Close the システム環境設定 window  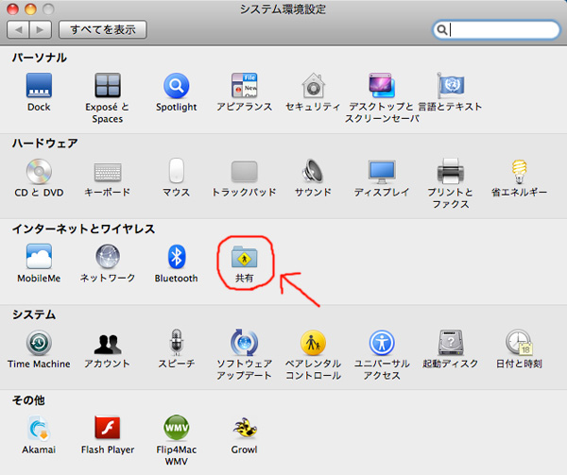[12, 8]
